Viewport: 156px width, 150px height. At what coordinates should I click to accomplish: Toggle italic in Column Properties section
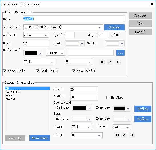click(x=124, y=135)
